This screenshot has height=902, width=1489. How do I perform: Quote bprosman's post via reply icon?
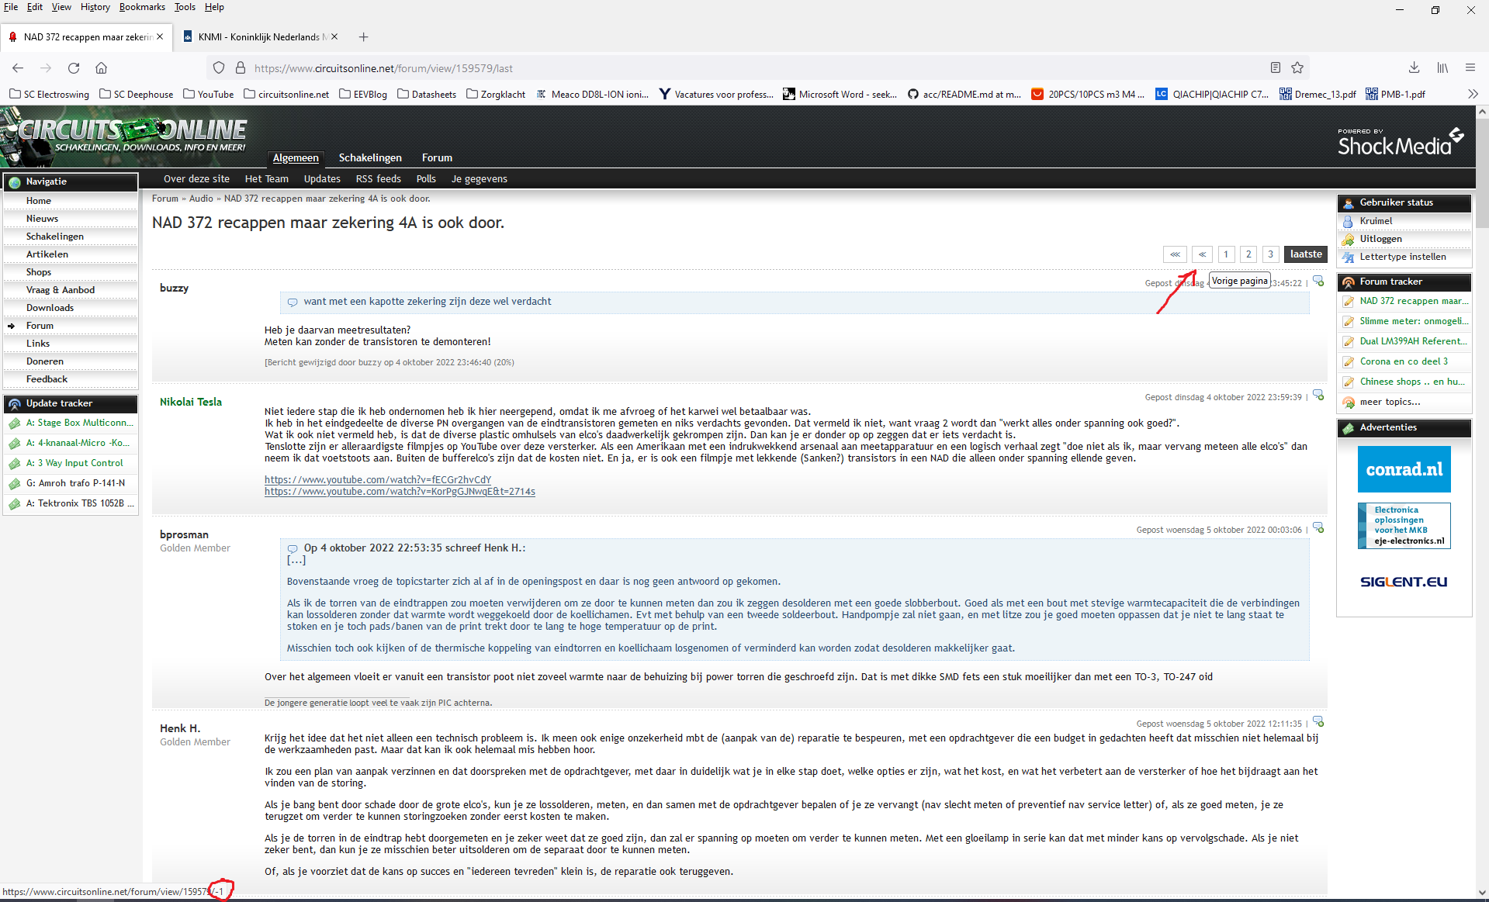(x=1318, y=528)
